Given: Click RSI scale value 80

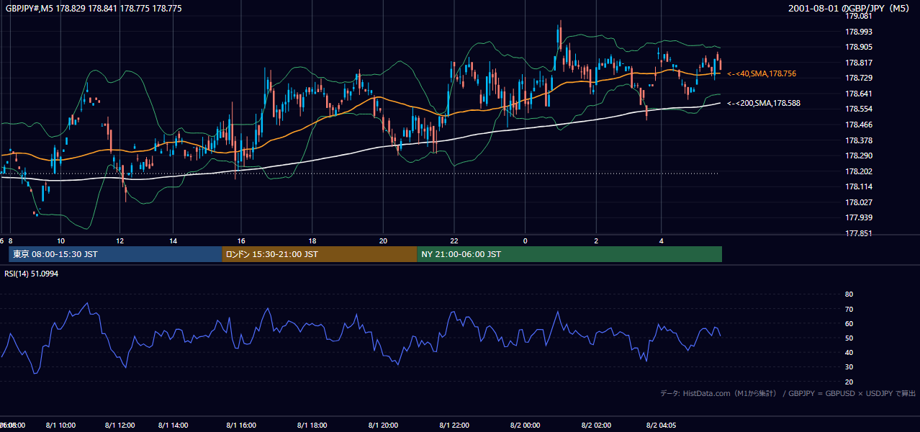Looking at the screenshot, I should (849, 294).
